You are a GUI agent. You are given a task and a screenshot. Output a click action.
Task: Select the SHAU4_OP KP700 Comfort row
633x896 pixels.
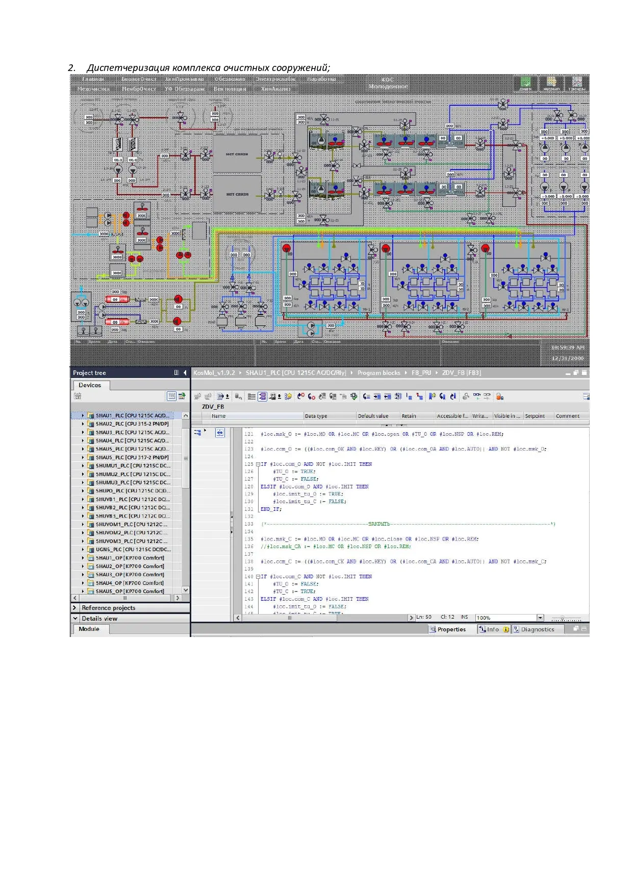coord(126,583)
